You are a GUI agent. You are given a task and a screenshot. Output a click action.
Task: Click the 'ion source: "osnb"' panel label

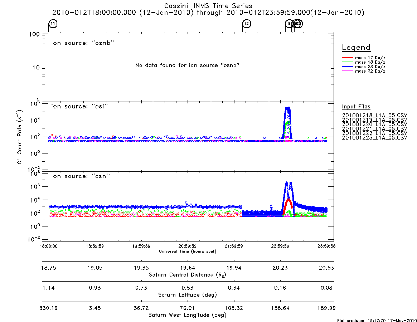83,43
